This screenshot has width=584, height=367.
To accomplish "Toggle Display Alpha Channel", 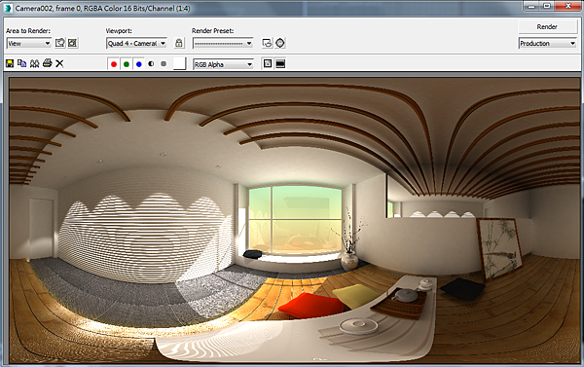I will tap(151, 63).
